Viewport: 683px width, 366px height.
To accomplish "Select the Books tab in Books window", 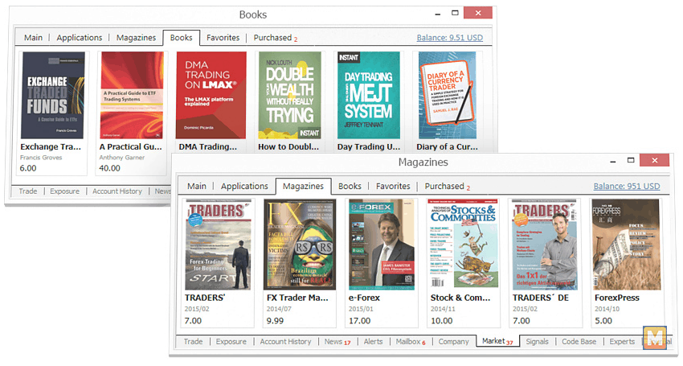I will pos(182,38).
